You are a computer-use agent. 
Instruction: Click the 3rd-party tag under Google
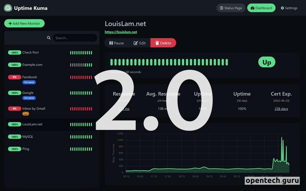[x=29, y=98]
